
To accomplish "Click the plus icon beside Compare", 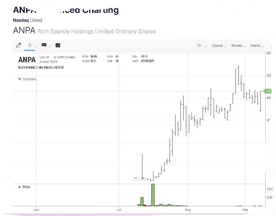I will click(x=19, y=79).
